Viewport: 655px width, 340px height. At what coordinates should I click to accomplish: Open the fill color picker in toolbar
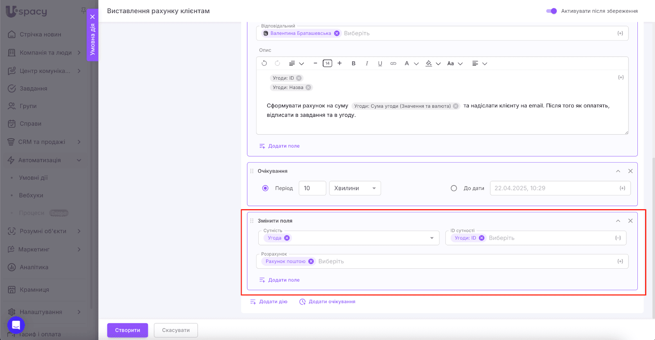coord(429,63)
